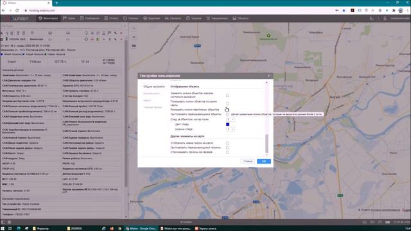Click bottom-left panel toggle icon in status bar
Screen dimensions: 411x231
pyautogui.click(x=3, y=222)
